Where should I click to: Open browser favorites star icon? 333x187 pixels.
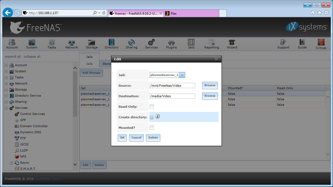point(319,13)
